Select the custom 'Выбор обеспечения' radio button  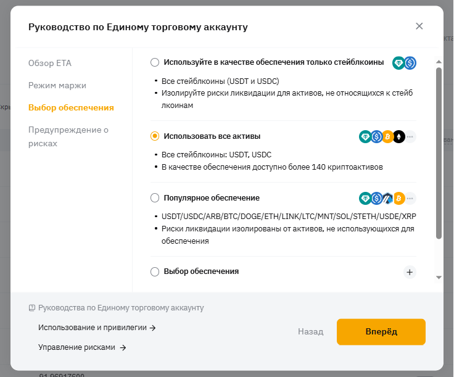(155, 271)
